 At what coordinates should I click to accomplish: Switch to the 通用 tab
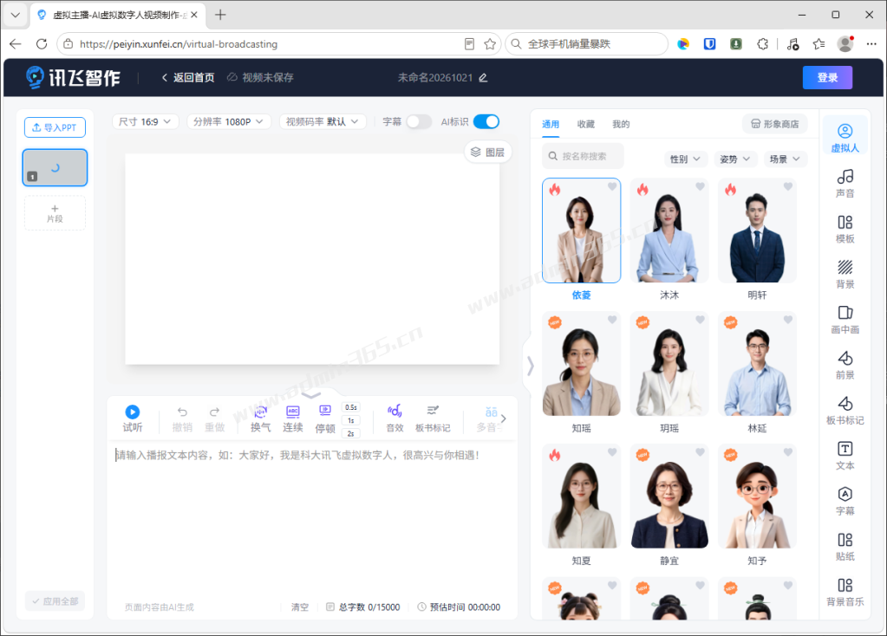click(x=551, y=125)
